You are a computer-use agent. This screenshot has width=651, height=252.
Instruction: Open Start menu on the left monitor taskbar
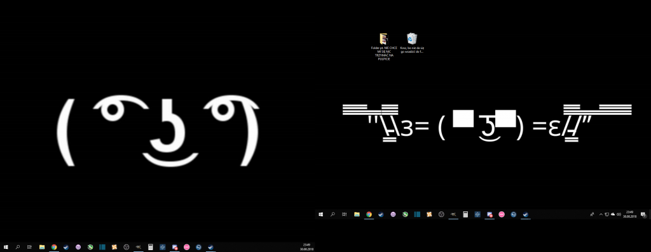(x=6, y=247)
